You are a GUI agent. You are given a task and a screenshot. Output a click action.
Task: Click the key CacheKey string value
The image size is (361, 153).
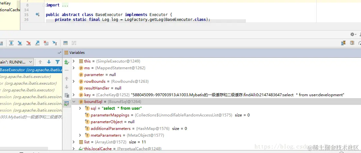pos(237,95)
